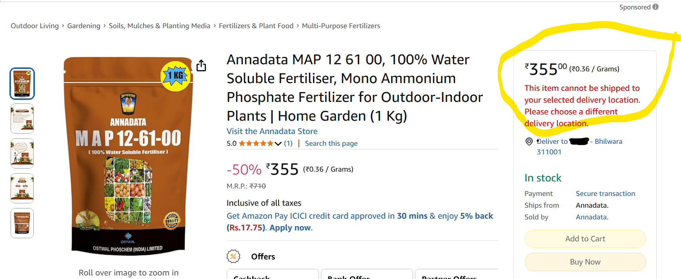The image size is (681, 279).
Task: Select the fourth product thumbnail
Action: 22,188
